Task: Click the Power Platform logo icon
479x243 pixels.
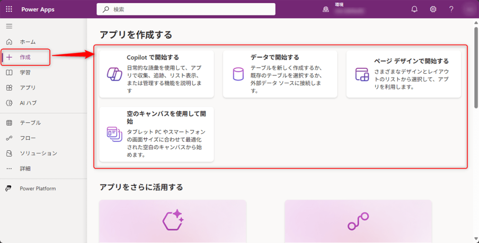Action: point(9,188)
